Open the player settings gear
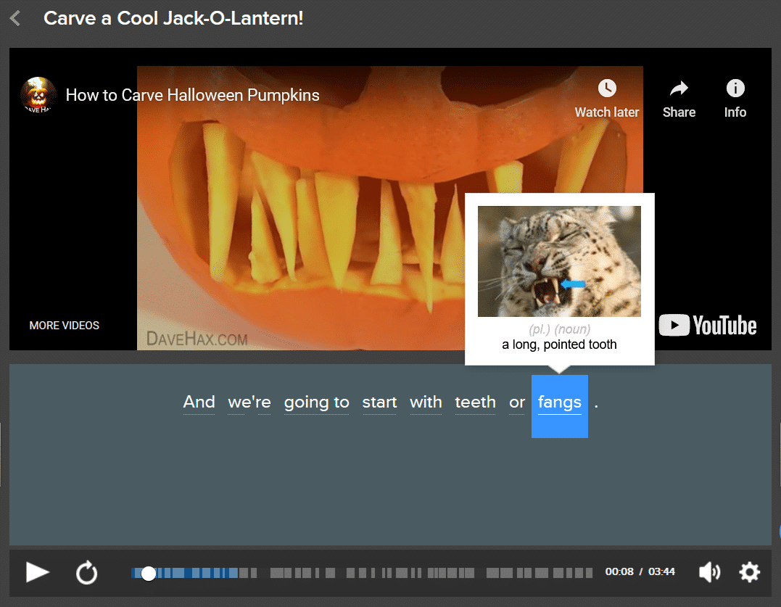781x607 pixels. click(749, 572)
